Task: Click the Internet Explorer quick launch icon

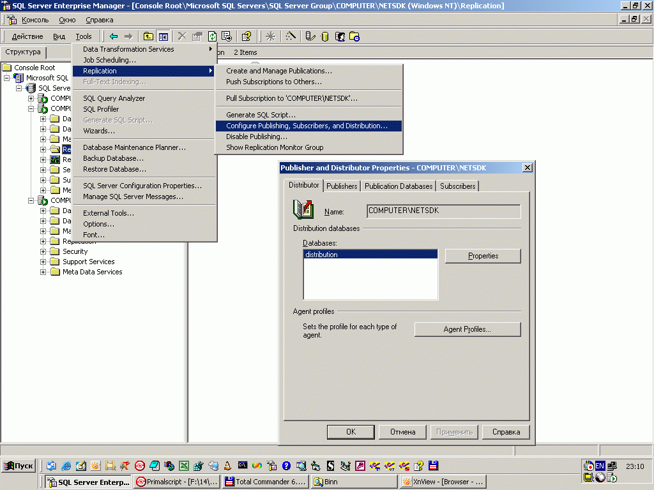Action: tap(66, 466)
